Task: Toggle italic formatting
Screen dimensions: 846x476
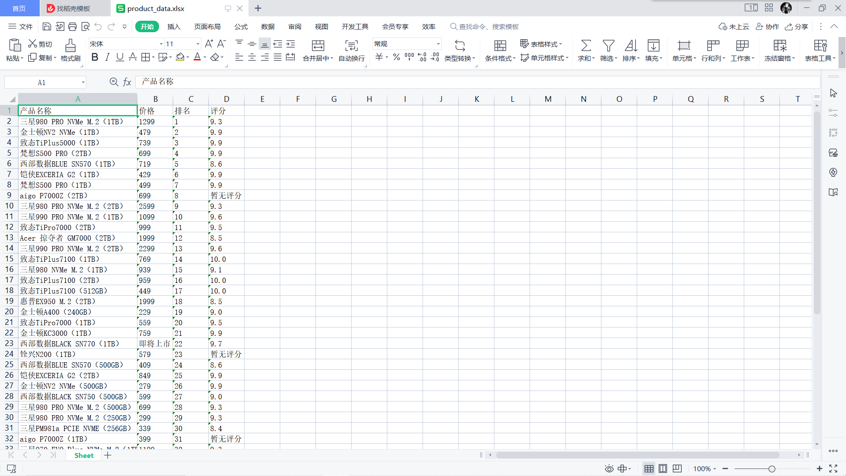Action: [107, 57]
